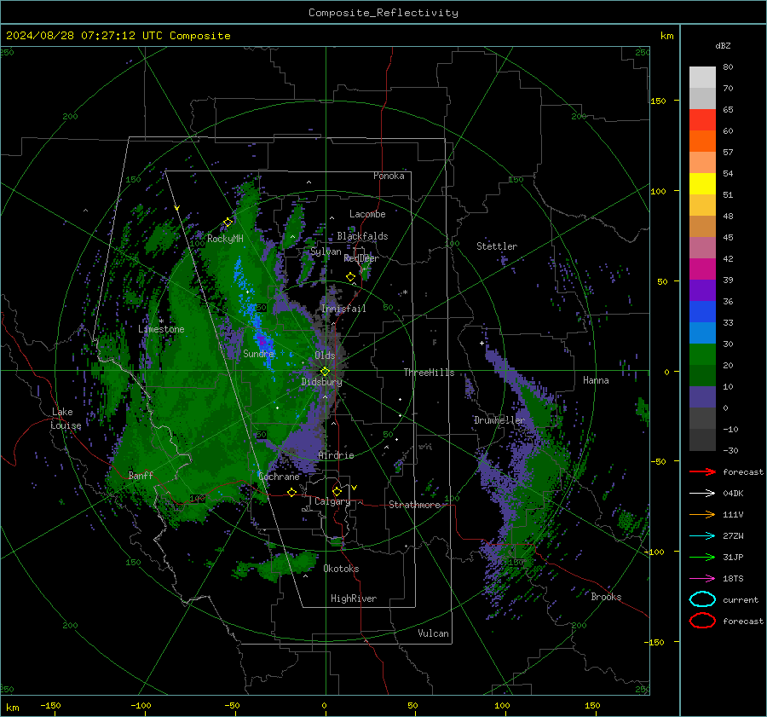The image size is (767, 717).
Task: Click the Okotoks city label
Action: point(341,569)
